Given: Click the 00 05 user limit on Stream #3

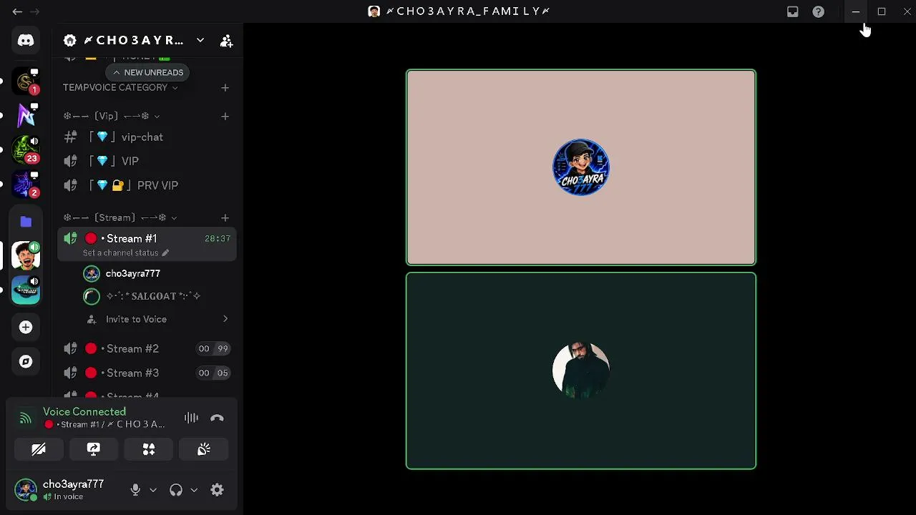Looking at the screenshot, I should coord(213,373).
